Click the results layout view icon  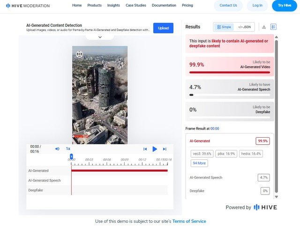pyautogui.click(x=274, y=27)
